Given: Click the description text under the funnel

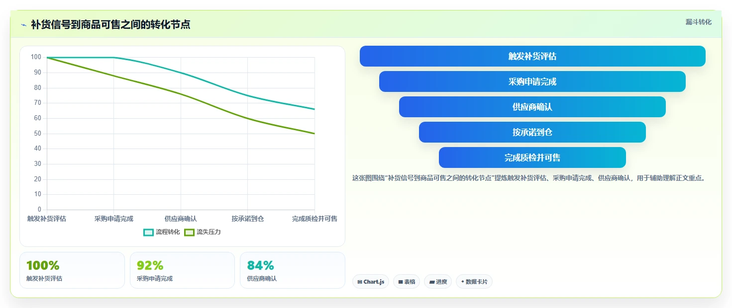Looking at the screenshot, I should [x=529, y=178].
